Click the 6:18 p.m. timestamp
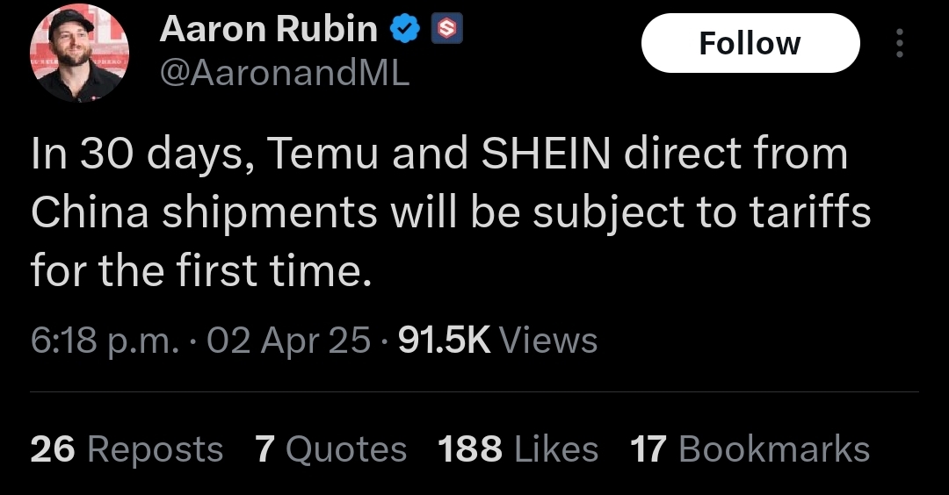This screenshot has width=949, height=495. [105, 341]
